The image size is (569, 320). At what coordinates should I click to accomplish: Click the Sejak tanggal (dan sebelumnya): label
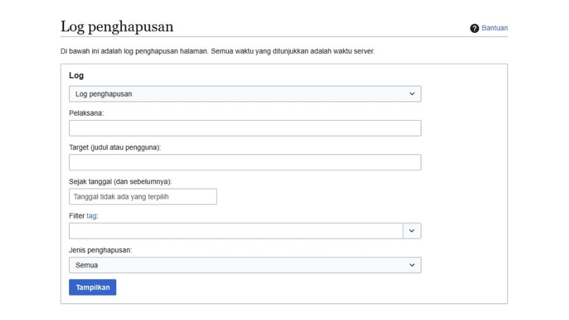pyautogui.click(x=121, y=182)
